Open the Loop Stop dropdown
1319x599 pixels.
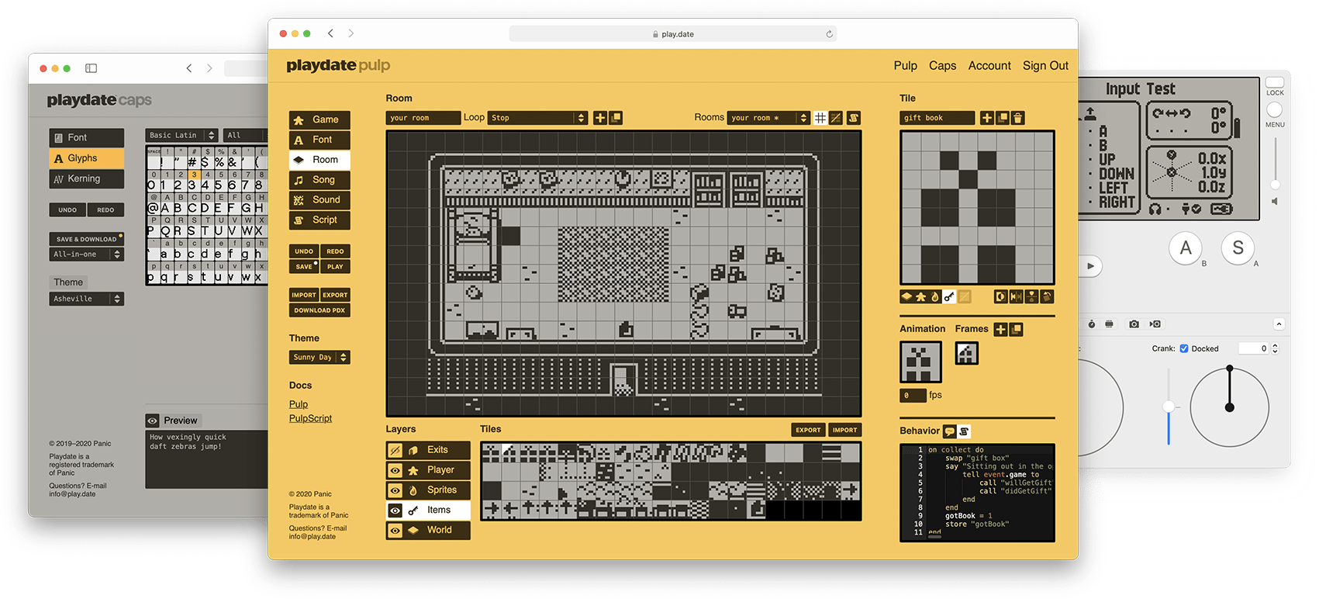point(538,118)
